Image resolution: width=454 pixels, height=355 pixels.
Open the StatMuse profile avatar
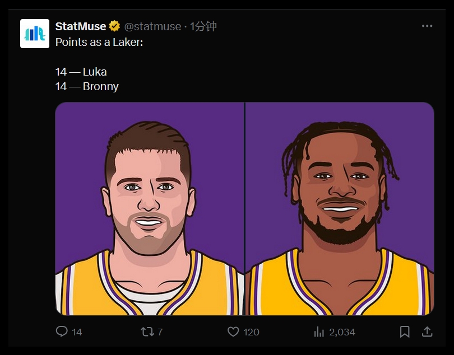click(x=35, y=34)
